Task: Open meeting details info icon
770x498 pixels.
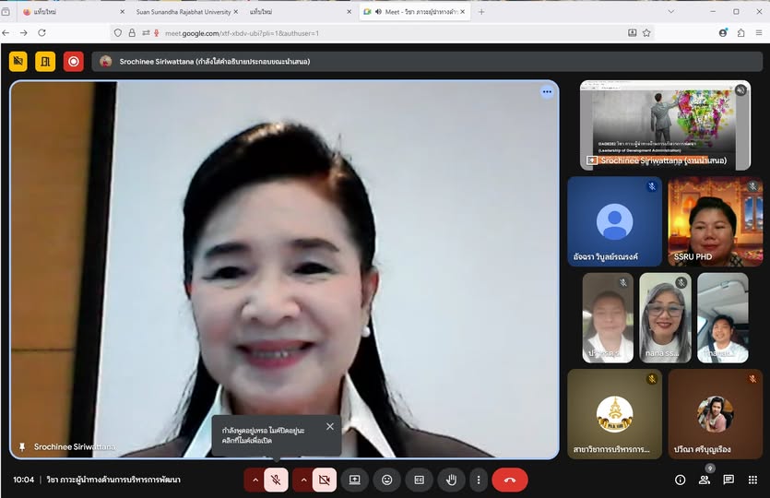Action: coord(680,480)
